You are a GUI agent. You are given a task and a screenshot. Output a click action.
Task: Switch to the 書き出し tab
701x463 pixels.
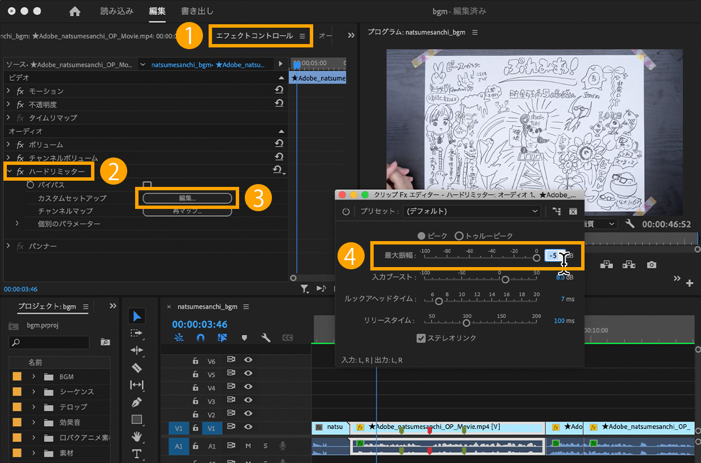pos(197,11)
